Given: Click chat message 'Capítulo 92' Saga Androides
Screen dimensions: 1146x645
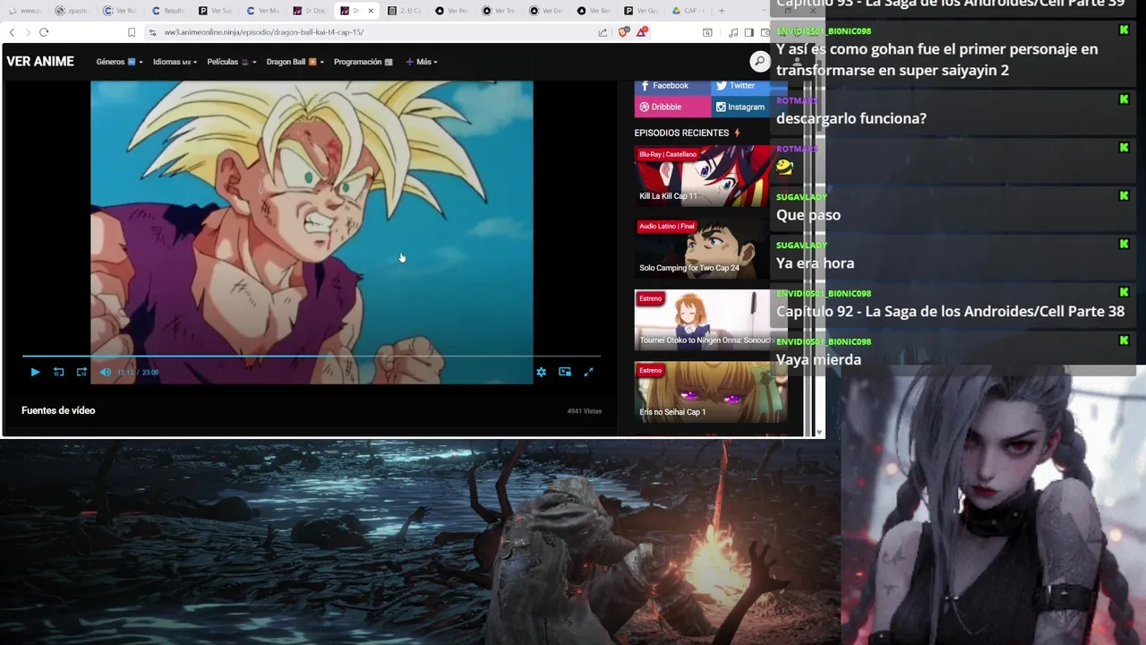Looking at the screenshot, I should [x=950, y=312].
